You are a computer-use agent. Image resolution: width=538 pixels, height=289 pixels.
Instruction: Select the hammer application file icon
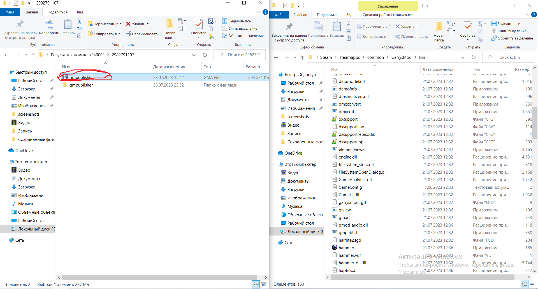(335, 248)
